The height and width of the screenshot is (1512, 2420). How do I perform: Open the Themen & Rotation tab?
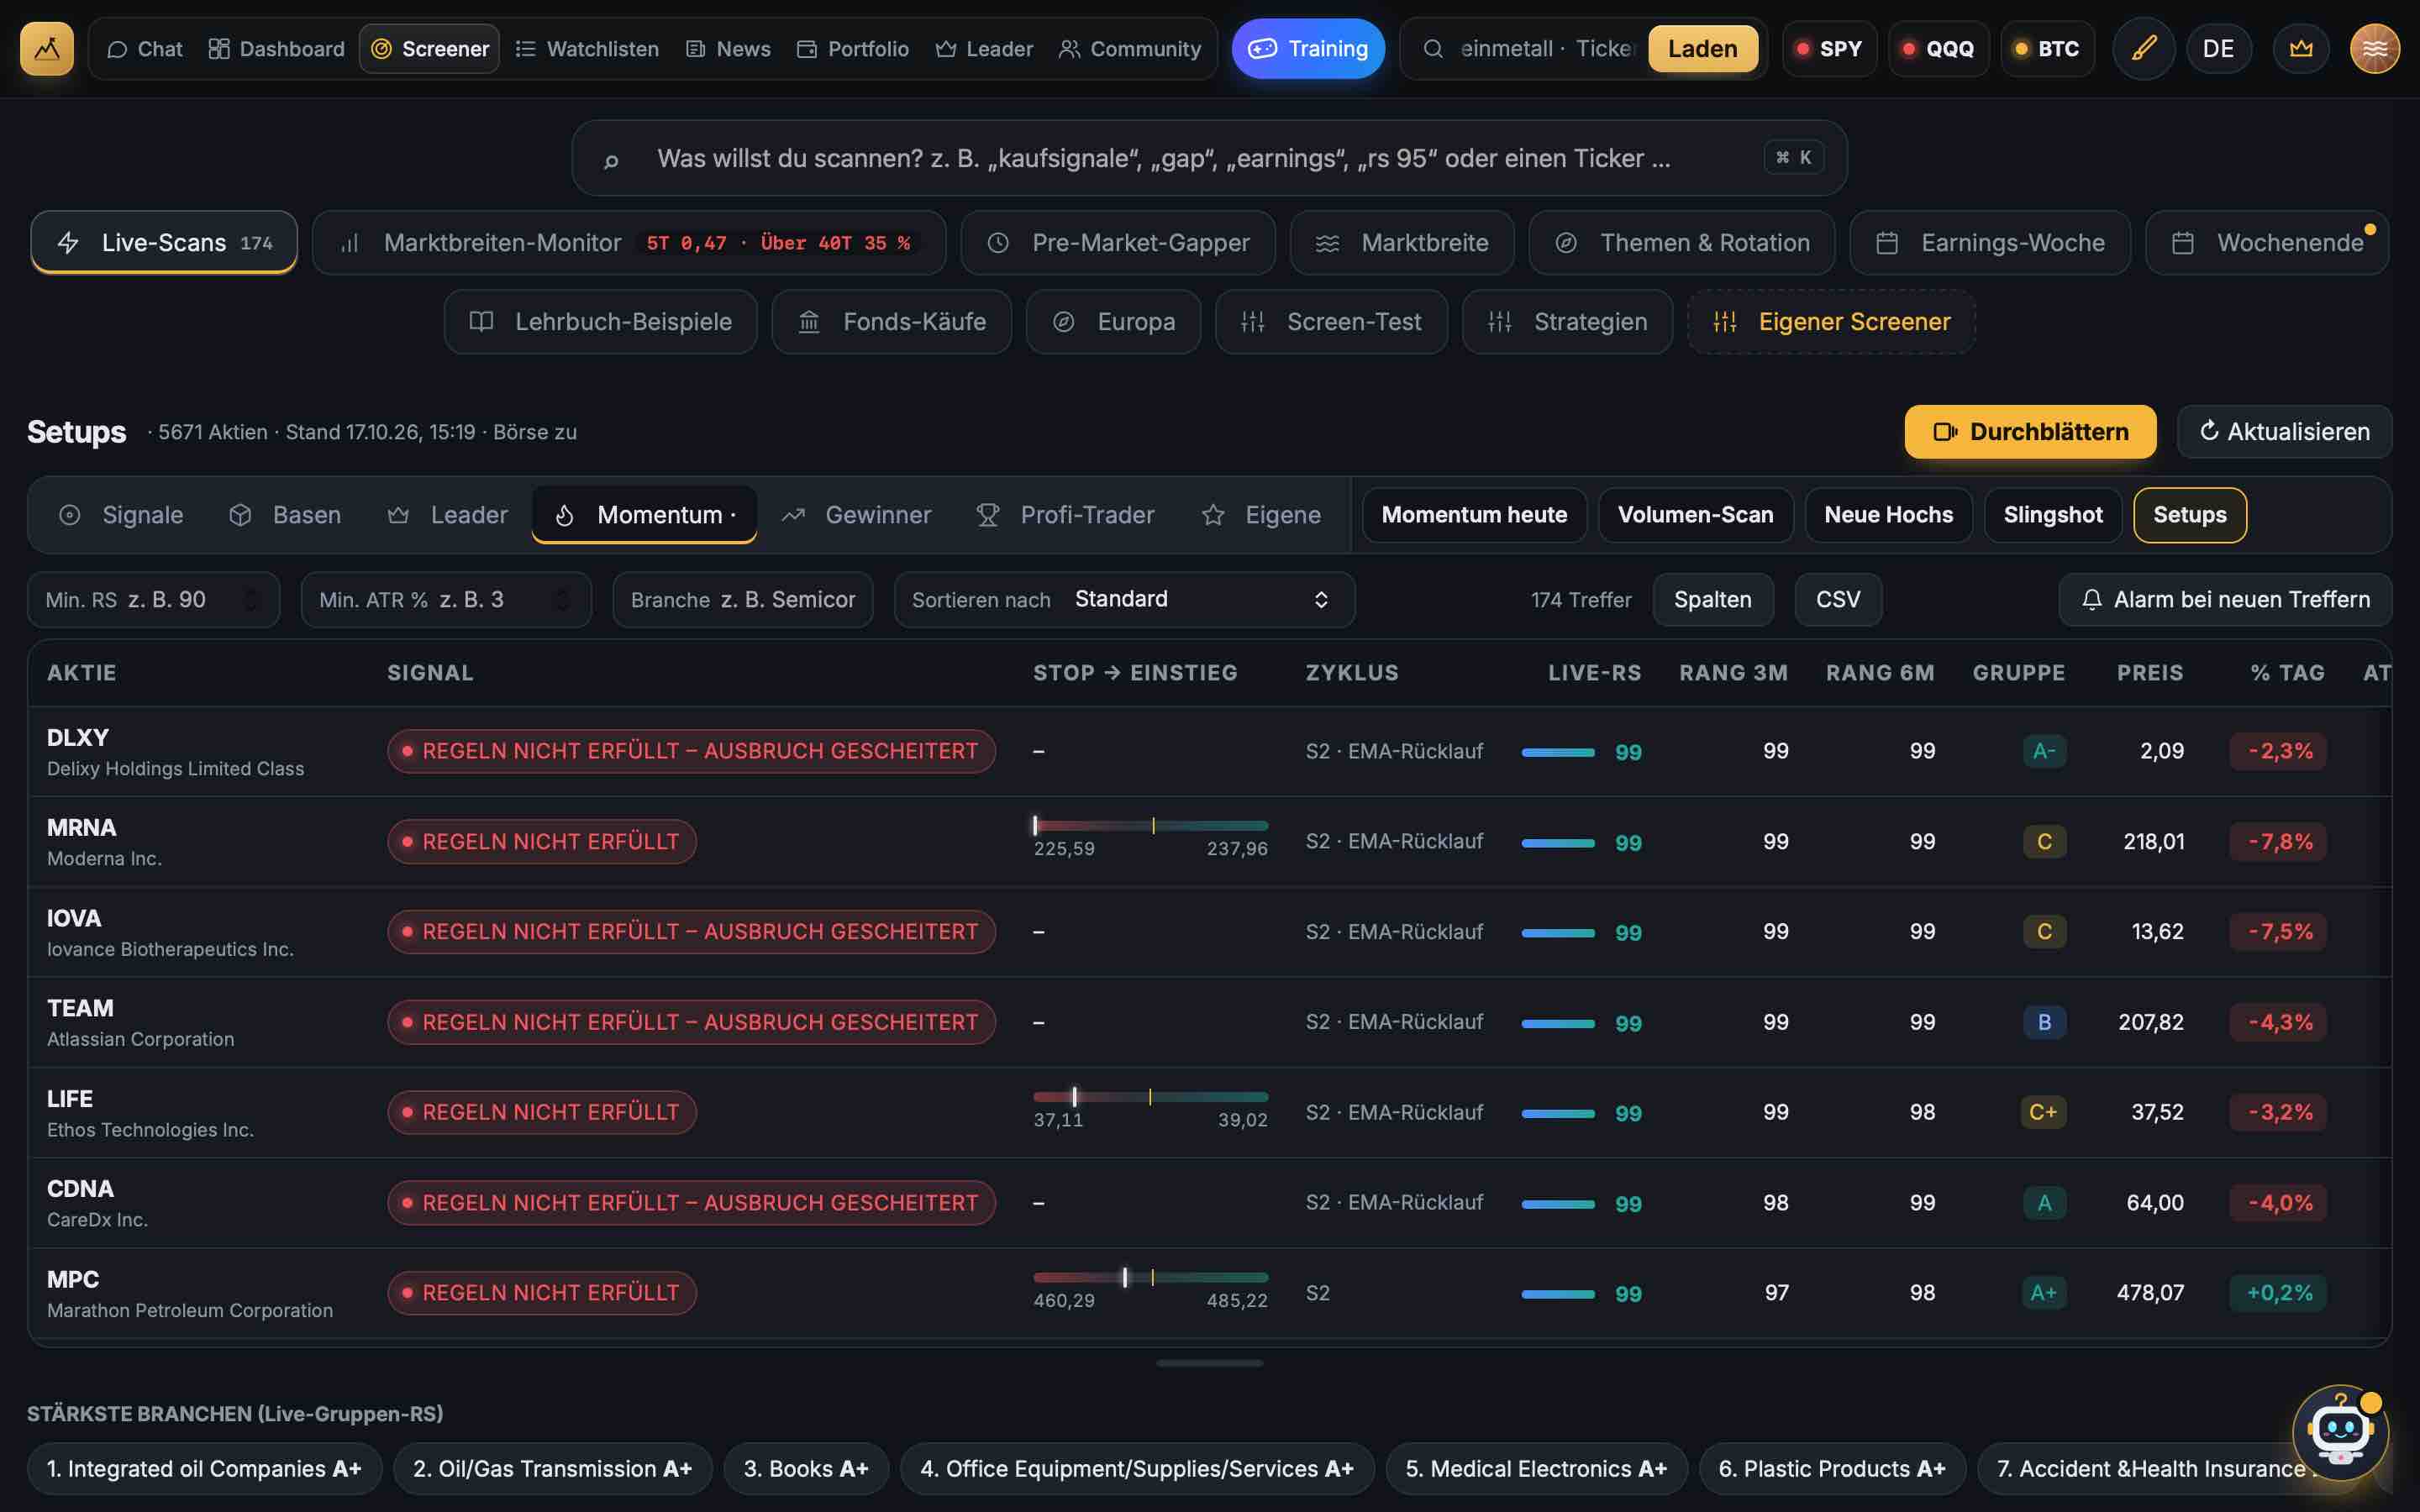(1681, 242)
